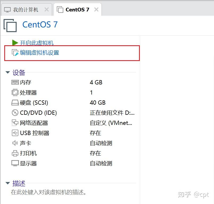Select the 显示器 device label
The width and height of the screenshot is (214, 204).
pyautogui.click(x=28, y=163)
